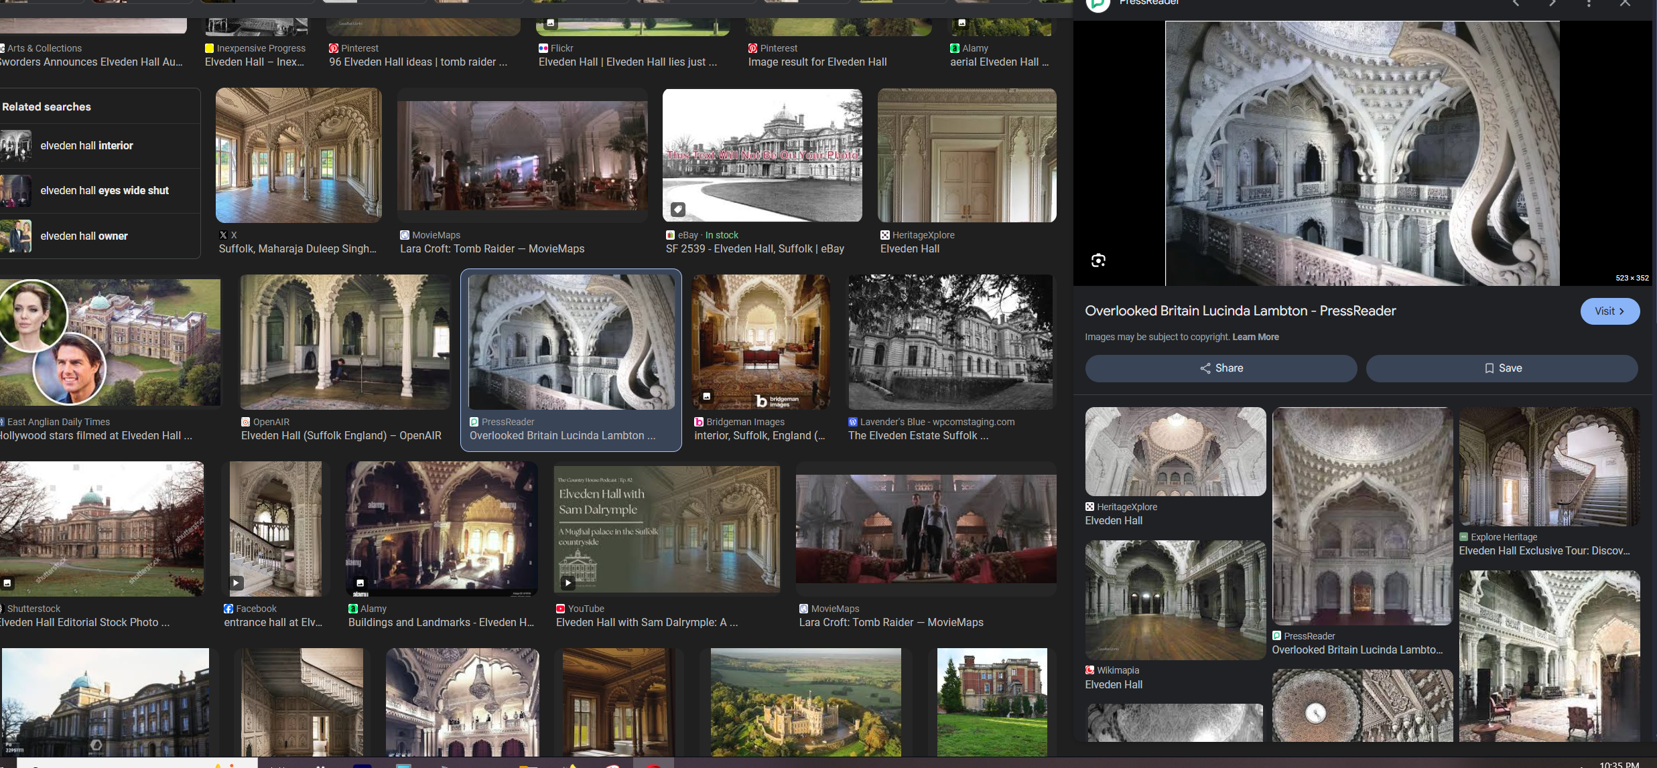Open the three-dot more options menu in preview panel
The image size is (1657, 768).
pos(1589,3)
